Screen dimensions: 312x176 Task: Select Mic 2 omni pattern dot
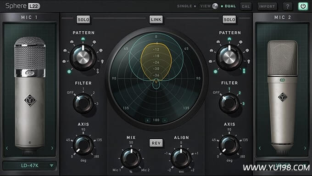(x=215, y=72)
